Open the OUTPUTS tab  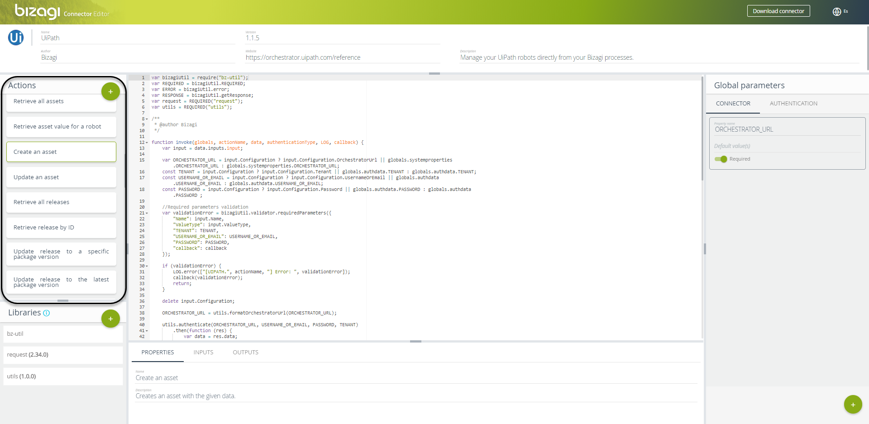(245, 353)
